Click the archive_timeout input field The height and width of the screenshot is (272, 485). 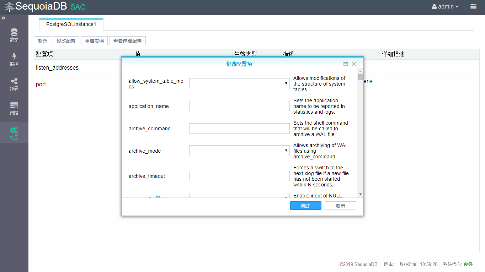(x=239, y=176)
